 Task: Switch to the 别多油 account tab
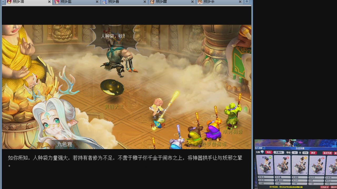(29, 2)
